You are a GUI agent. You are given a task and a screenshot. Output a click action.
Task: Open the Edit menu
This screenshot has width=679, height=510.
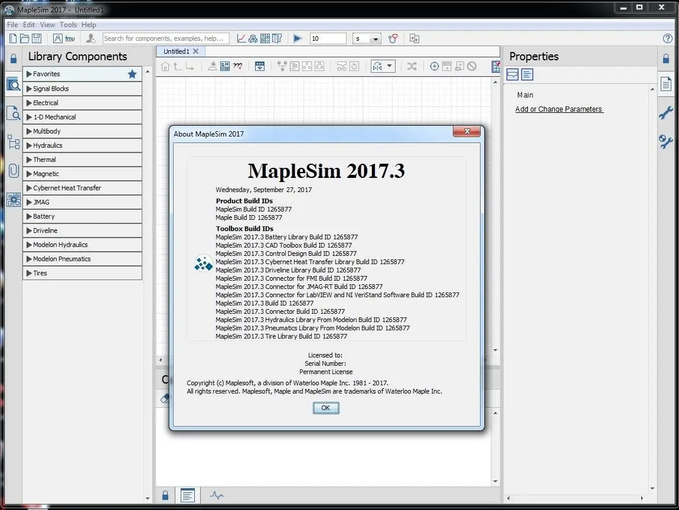(x=28, y=25)
